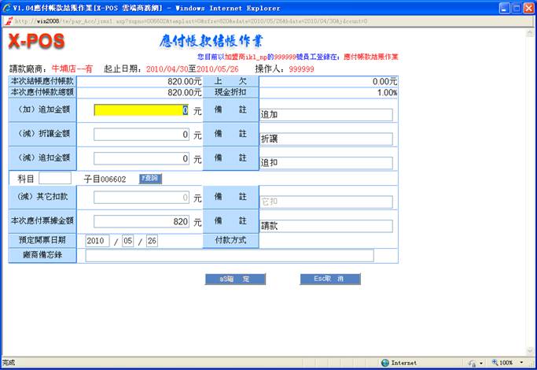Click the Esc取消 cancel button

(x=329, y=279)
